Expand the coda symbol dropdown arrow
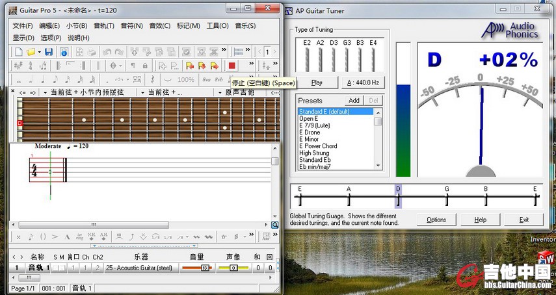Screen dimensions: 556x295 point(120,66)
